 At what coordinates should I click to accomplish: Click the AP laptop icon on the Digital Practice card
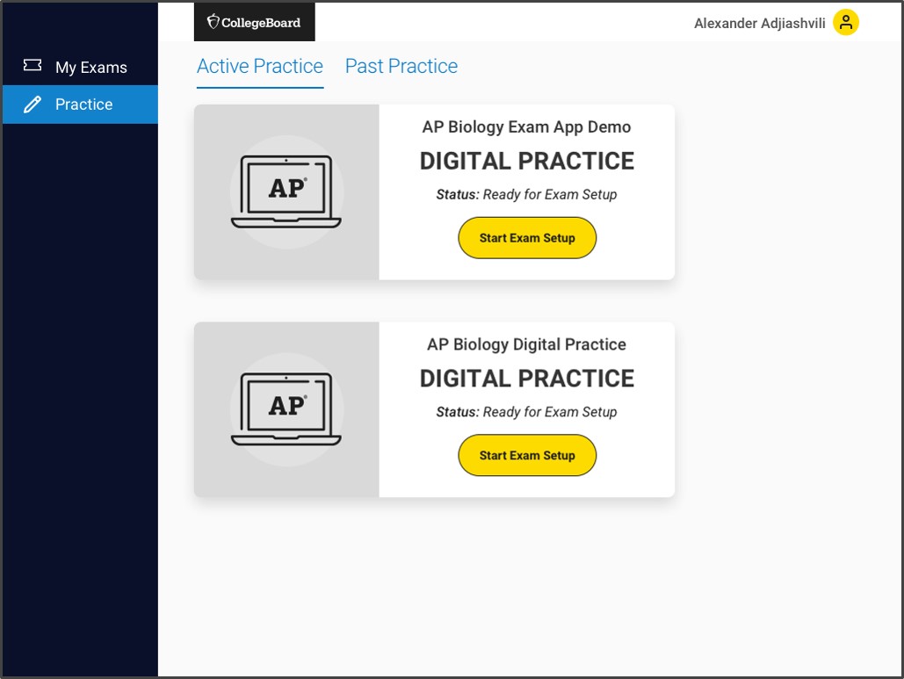286,408
